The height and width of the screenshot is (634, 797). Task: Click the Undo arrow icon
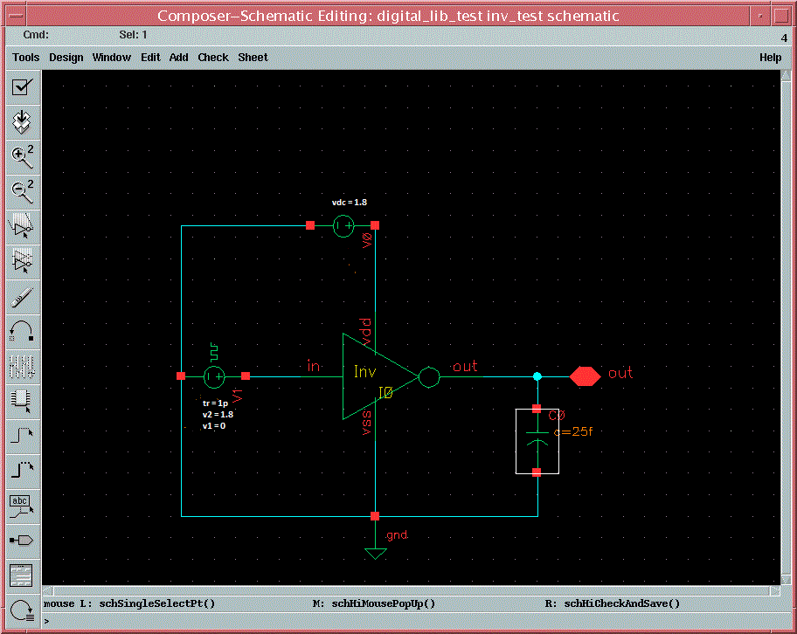[x=23, y=331]
